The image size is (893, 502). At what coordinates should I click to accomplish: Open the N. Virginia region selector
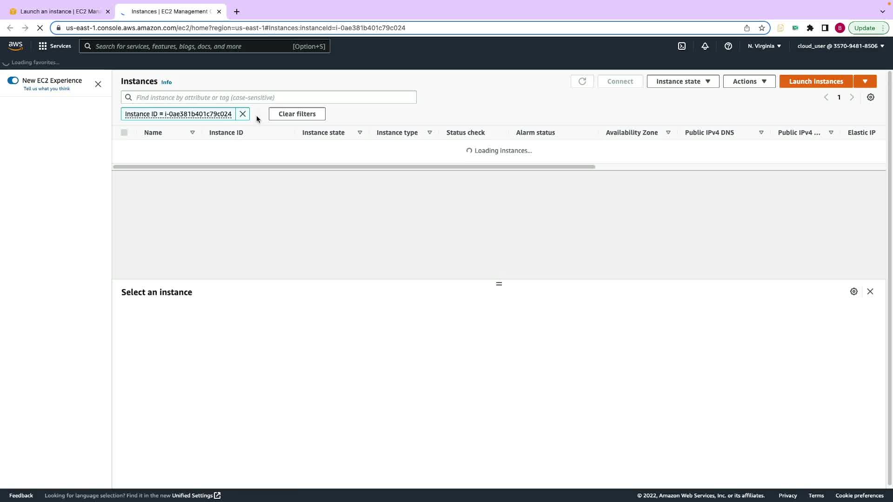[764, 46]
